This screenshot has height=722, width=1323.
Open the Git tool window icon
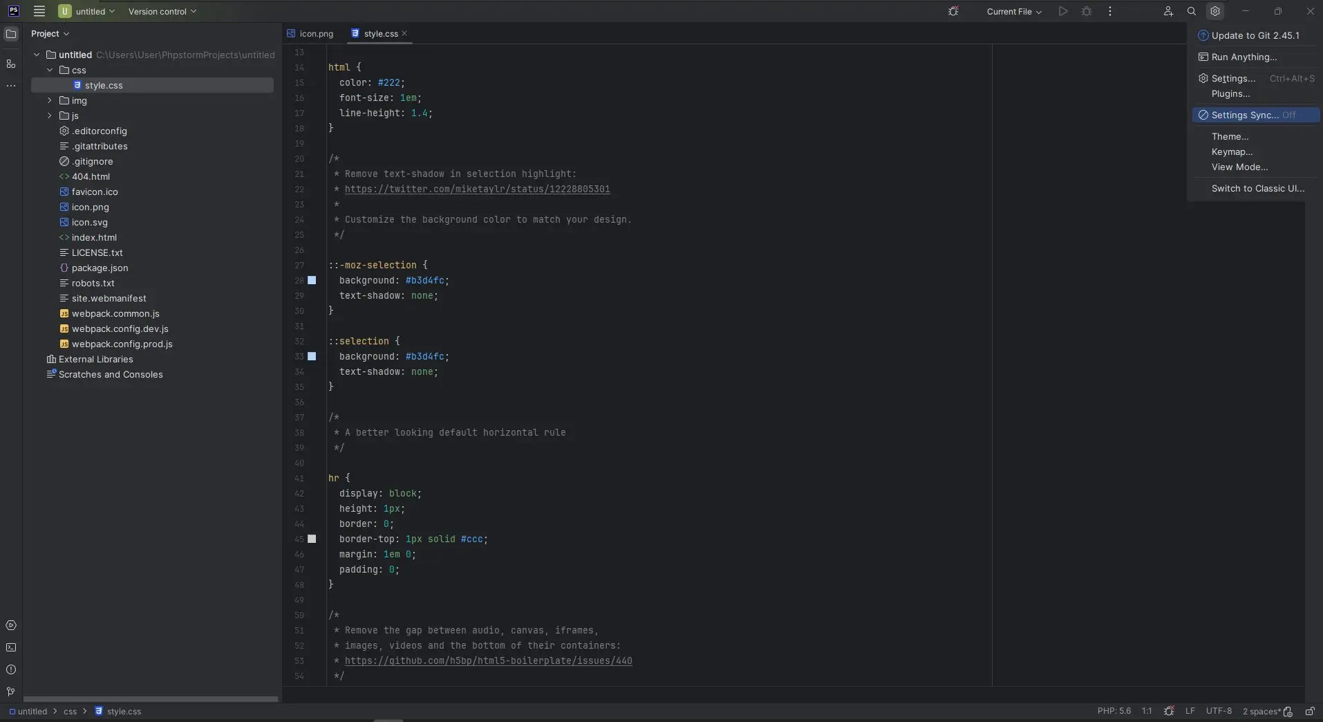point(11,692)
